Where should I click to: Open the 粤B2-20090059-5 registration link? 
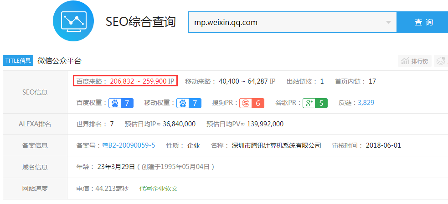[x=129, y=145]
